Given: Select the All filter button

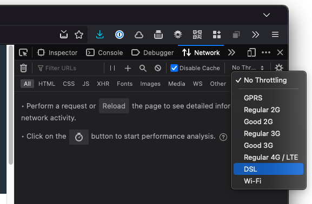Looking at the screenshot, I should pyautogui.click(x=27, y=84).
